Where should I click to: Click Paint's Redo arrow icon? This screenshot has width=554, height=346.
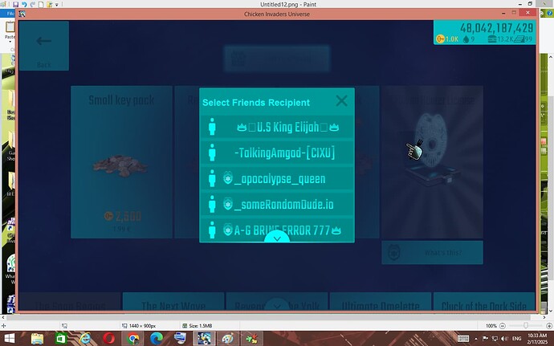(x=32, y=4)
